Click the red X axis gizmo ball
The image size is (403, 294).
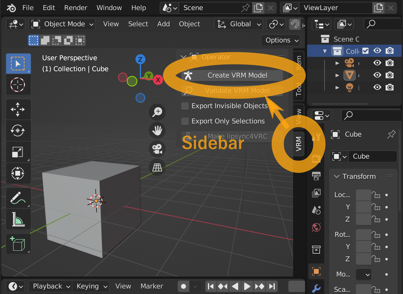coord(158,80)
